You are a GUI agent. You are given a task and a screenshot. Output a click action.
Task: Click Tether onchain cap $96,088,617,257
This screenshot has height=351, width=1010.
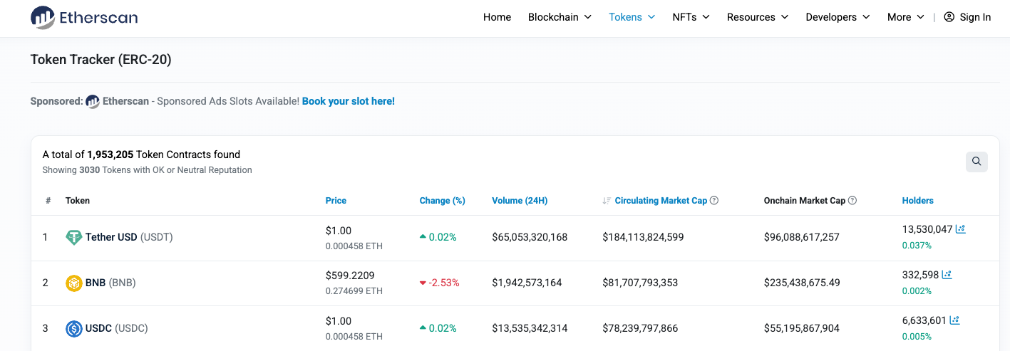click(802, 237)
